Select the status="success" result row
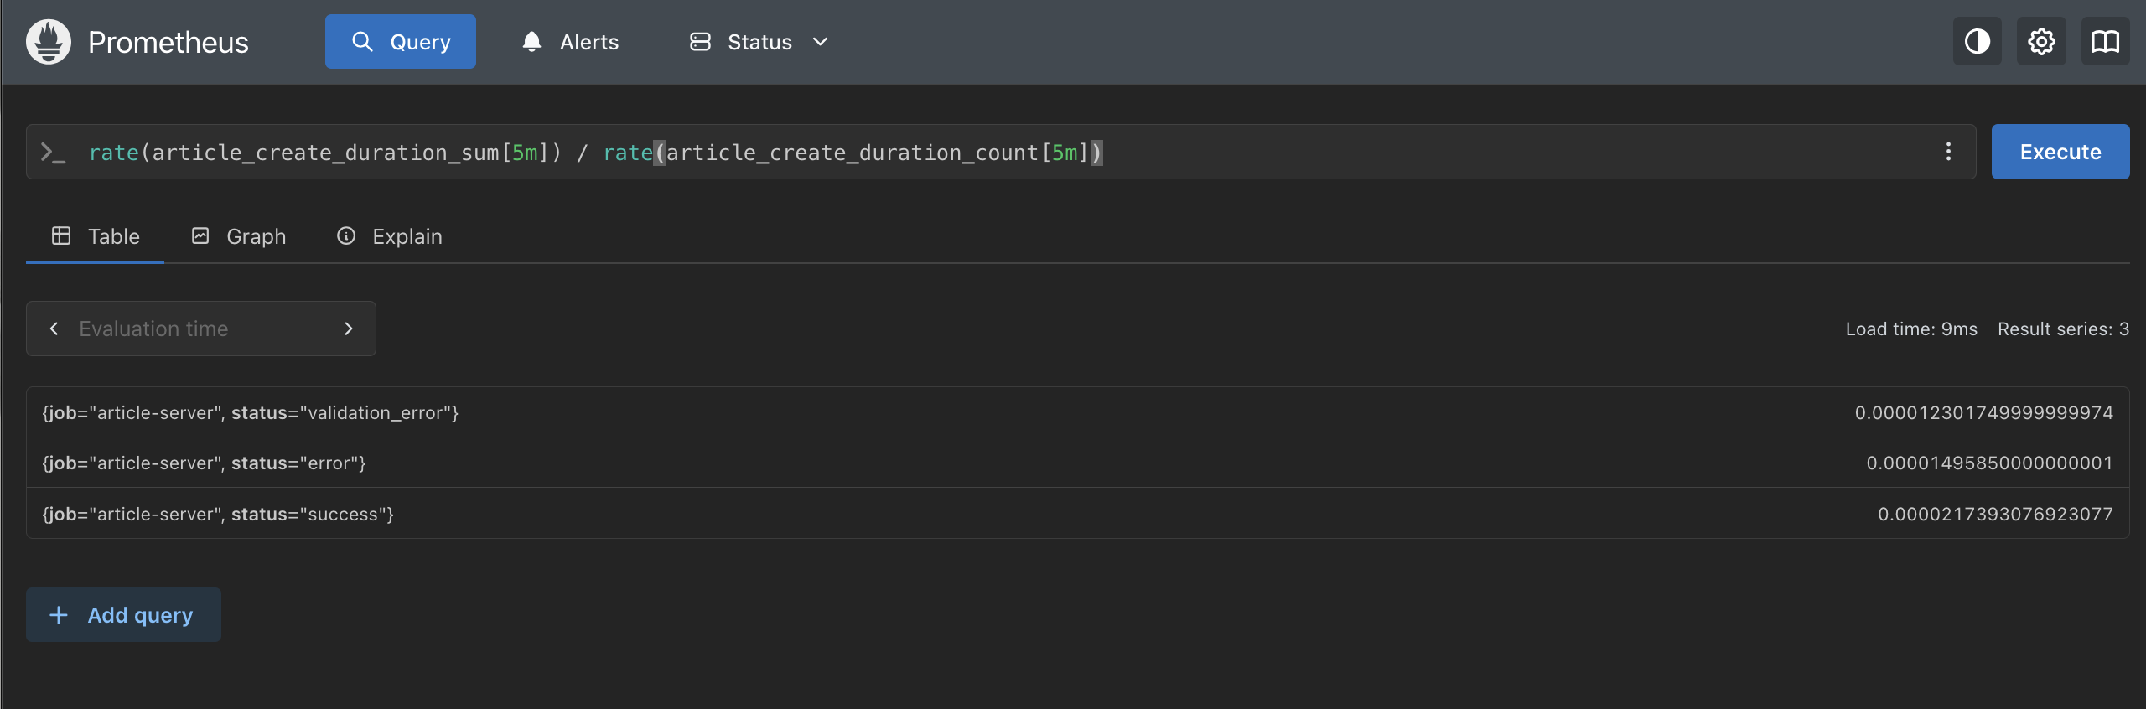 point(1077,514)
